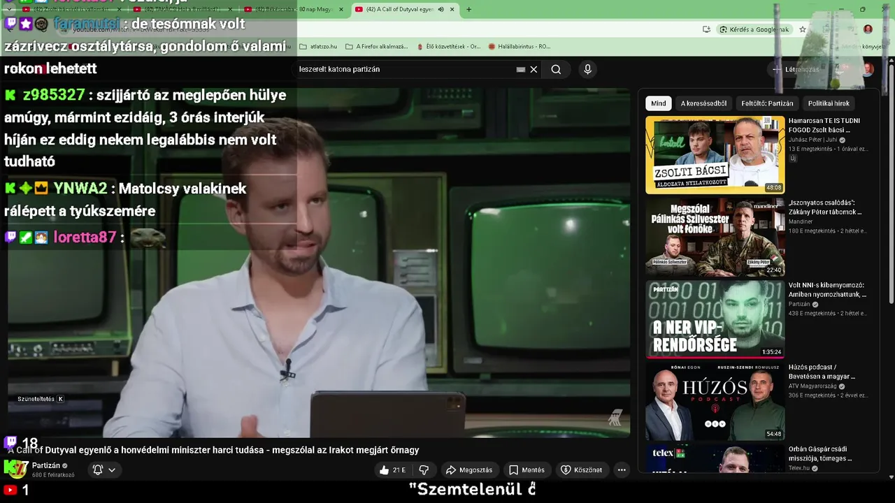This screenshot has height=503, width=895.
Task: Open 'A NER VIP-rendőrsége' thumbnail
Action: 715,319
